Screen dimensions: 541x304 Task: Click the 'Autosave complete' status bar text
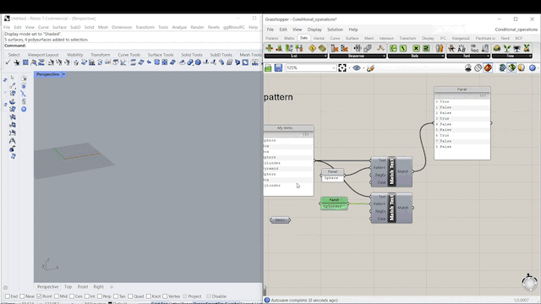click(x=304, y=301)
